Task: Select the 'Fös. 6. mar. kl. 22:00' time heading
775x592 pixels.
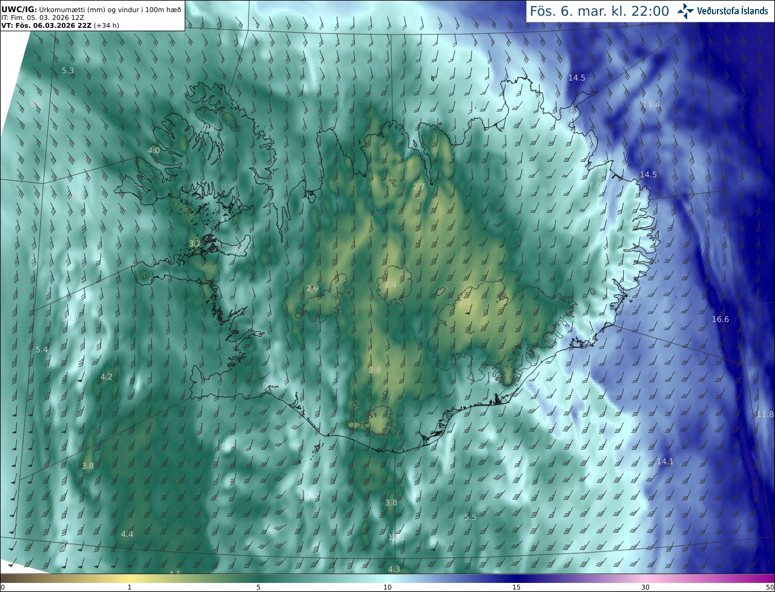Action: tap(599, 11)
